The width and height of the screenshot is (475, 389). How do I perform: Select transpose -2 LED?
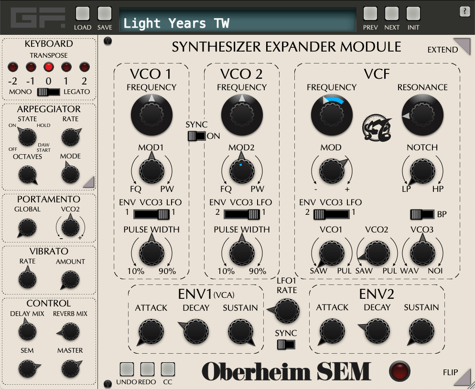[x=13, y=67]
